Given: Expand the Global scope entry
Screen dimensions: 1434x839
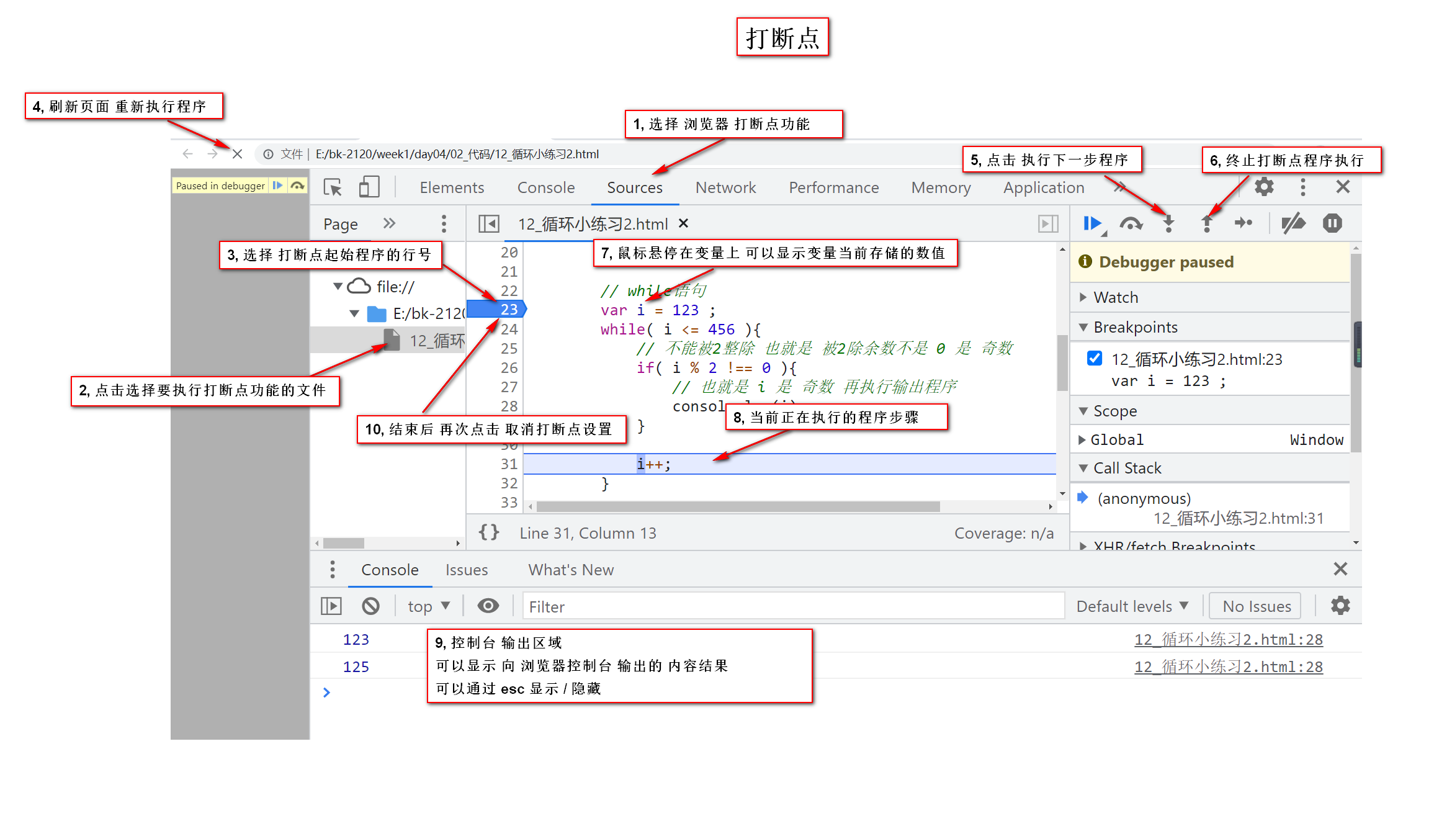Looking at the screenshot, I should [1116, 440].
